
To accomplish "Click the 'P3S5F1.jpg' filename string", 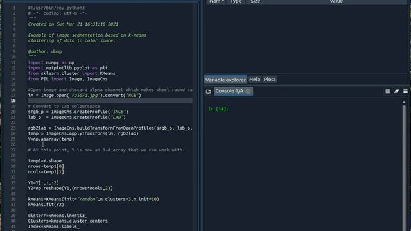I will coord(85,95).
